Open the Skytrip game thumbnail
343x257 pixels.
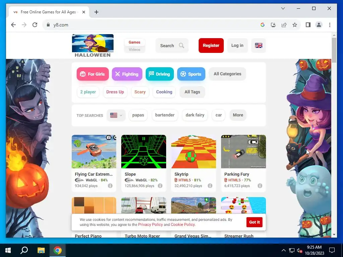pyautogui.click(x=194, y=152)
